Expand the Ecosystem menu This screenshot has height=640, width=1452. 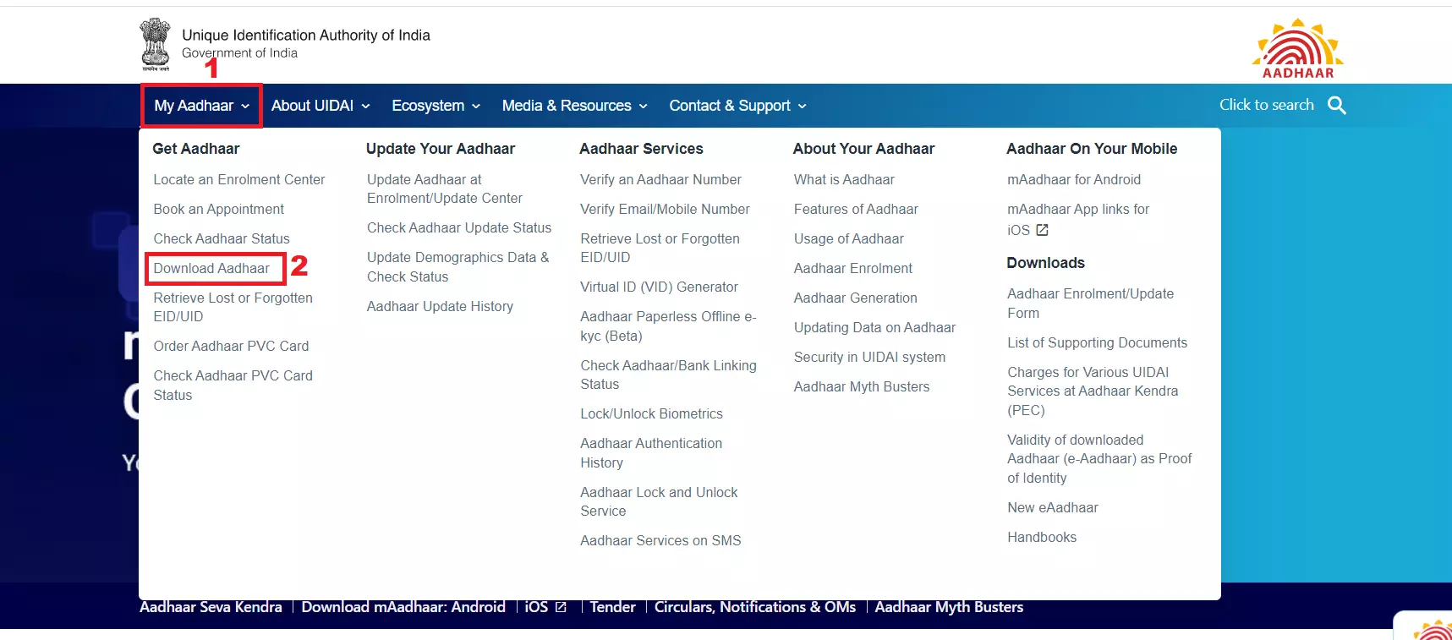tap(436, 106)
